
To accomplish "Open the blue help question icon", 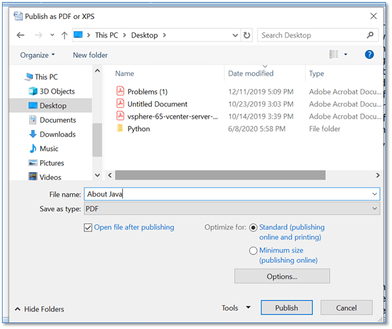I will coord(369,54).
